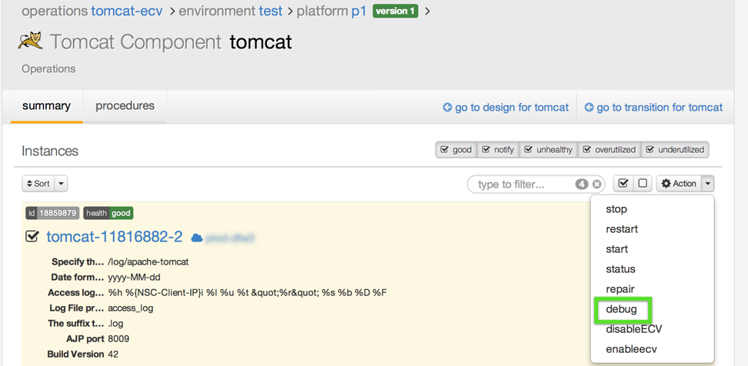Viewport: 748px width, 366px height.
Task: Switch to the summary tab
Action: point(46,106)
